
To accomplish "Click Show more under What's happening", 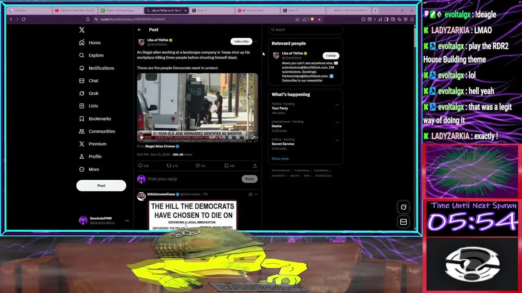I will [x=280, y=159].
